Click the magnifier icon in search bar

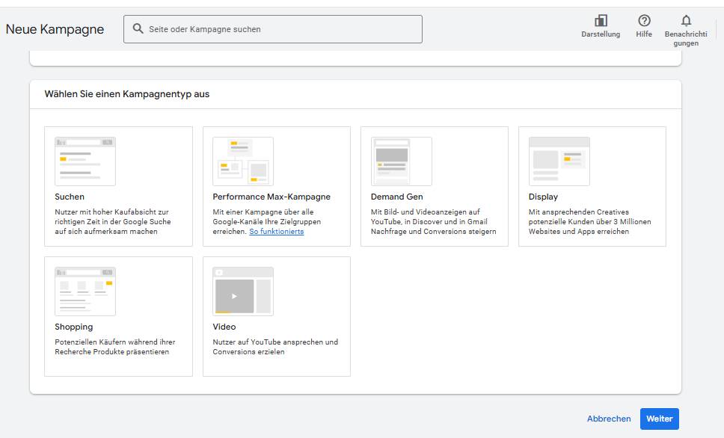pos(138,28)
